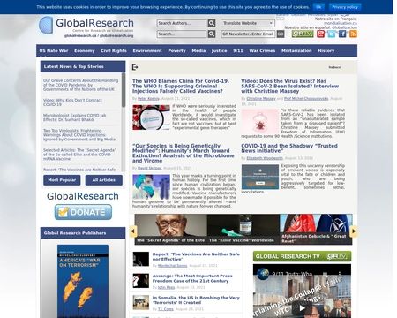Click the lab scientist article thumbnail

tap(151, 187)
